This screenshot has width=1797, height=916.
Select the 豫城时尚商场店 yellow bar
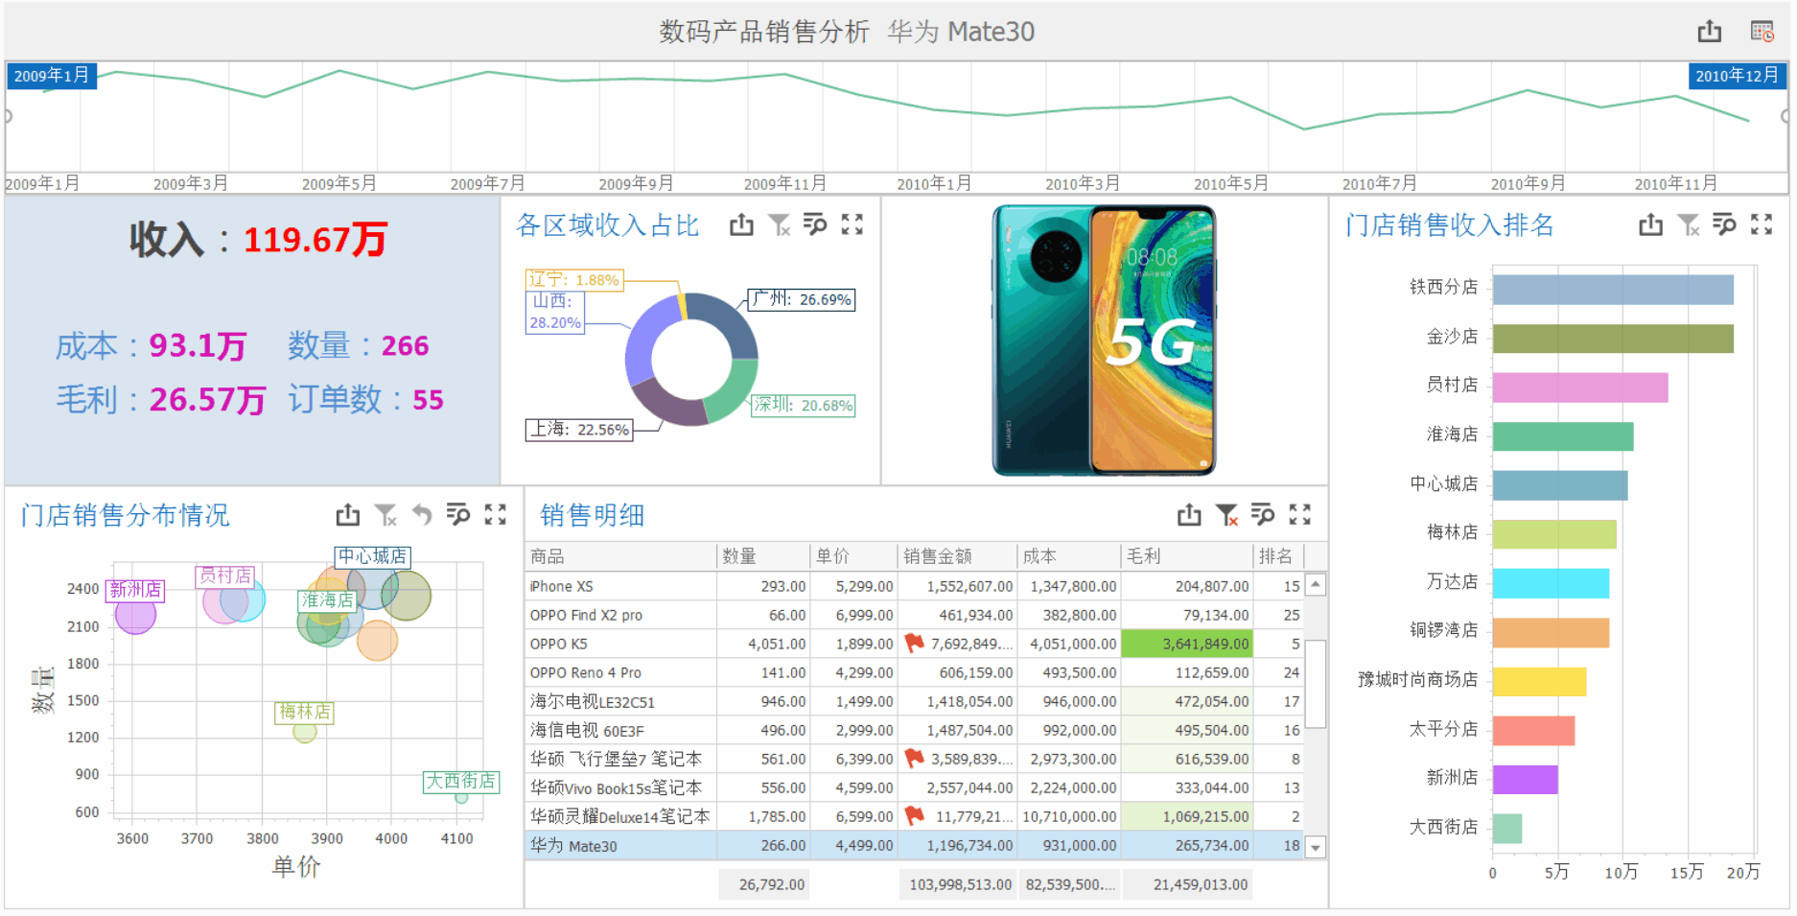tap(1539, 682)
